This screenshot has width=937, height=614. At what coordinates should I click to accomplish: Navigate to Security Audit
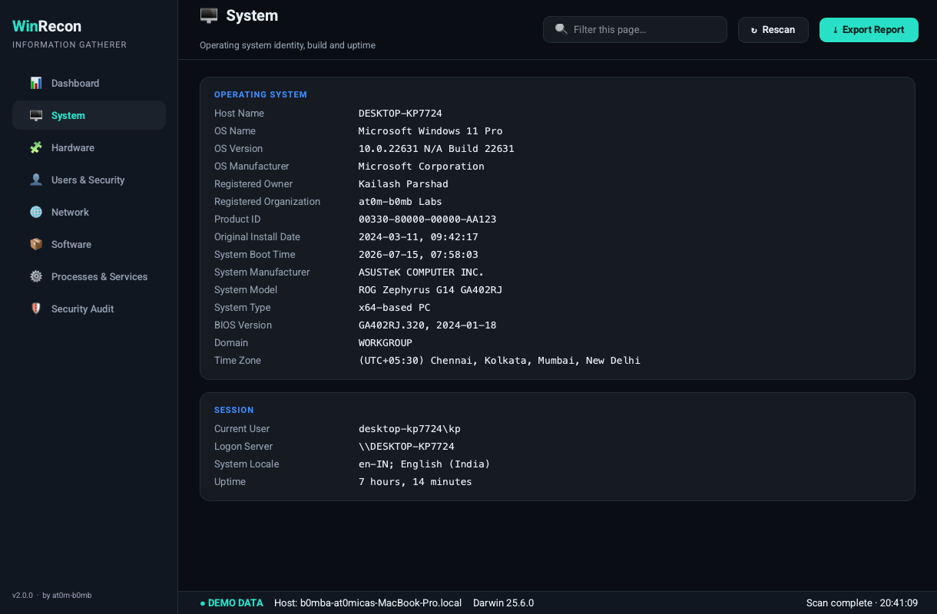pos(89,309)
